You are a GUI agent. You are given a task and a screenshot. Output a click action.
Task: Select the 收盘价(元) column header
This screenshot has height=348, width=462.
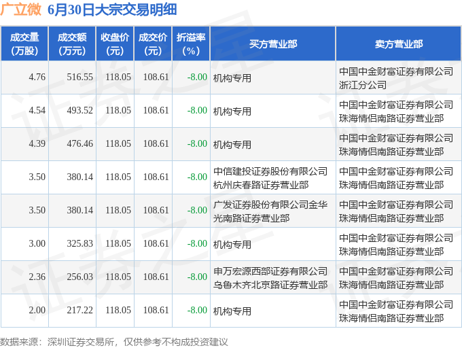click(115, 43)
